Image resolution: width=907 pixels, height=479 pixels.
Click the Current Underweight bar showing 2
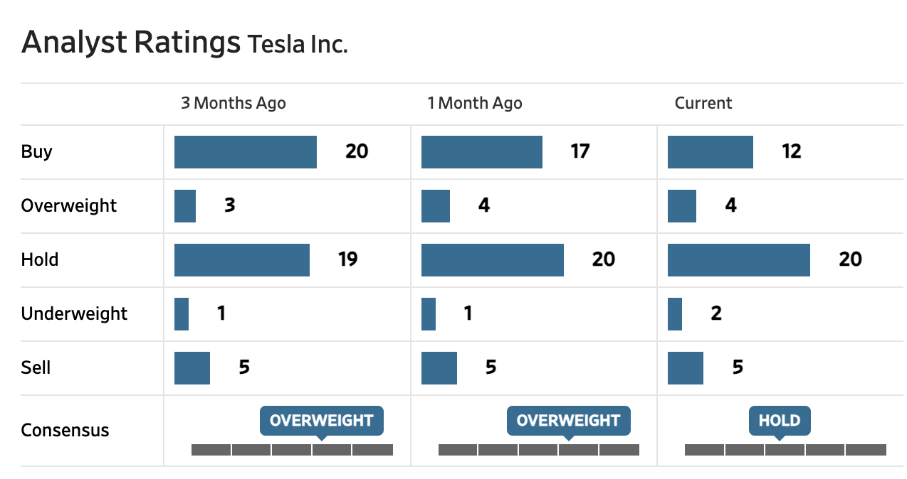coord(675,314)
